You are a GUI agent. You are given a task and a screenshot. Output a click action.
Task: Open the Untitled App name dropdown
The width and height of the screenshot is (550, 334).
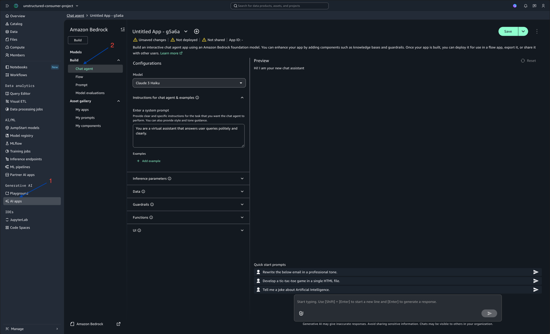[186, 31]
